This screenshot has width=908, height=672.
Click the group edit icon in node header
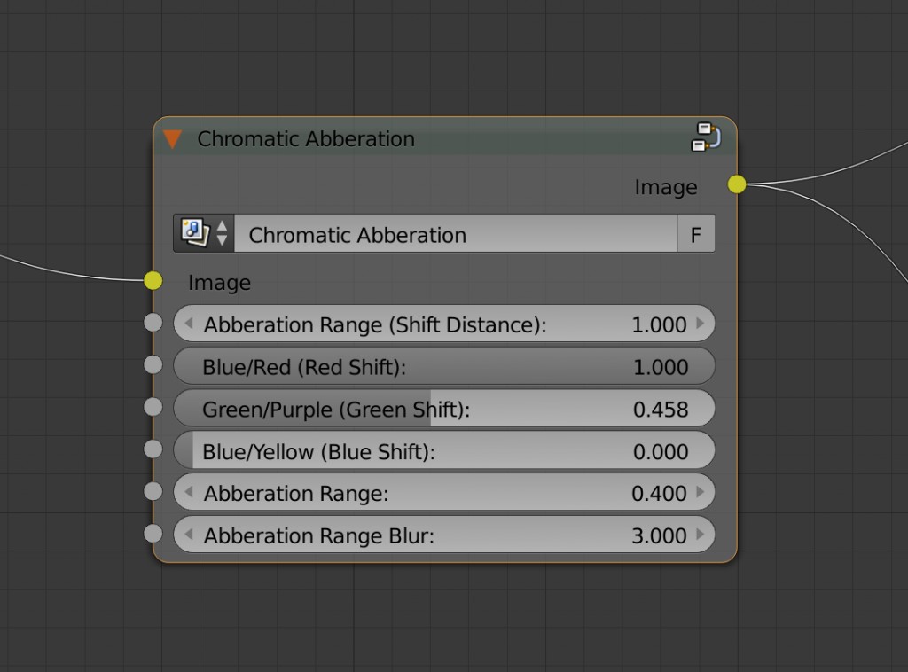pos(706,137)
